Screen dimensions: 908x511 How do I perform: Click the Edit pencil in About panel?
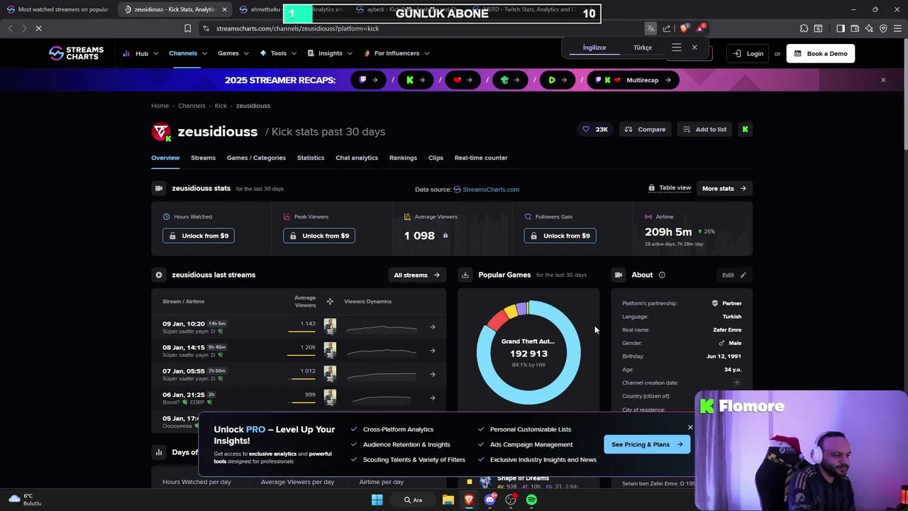(x=734, y=275)
